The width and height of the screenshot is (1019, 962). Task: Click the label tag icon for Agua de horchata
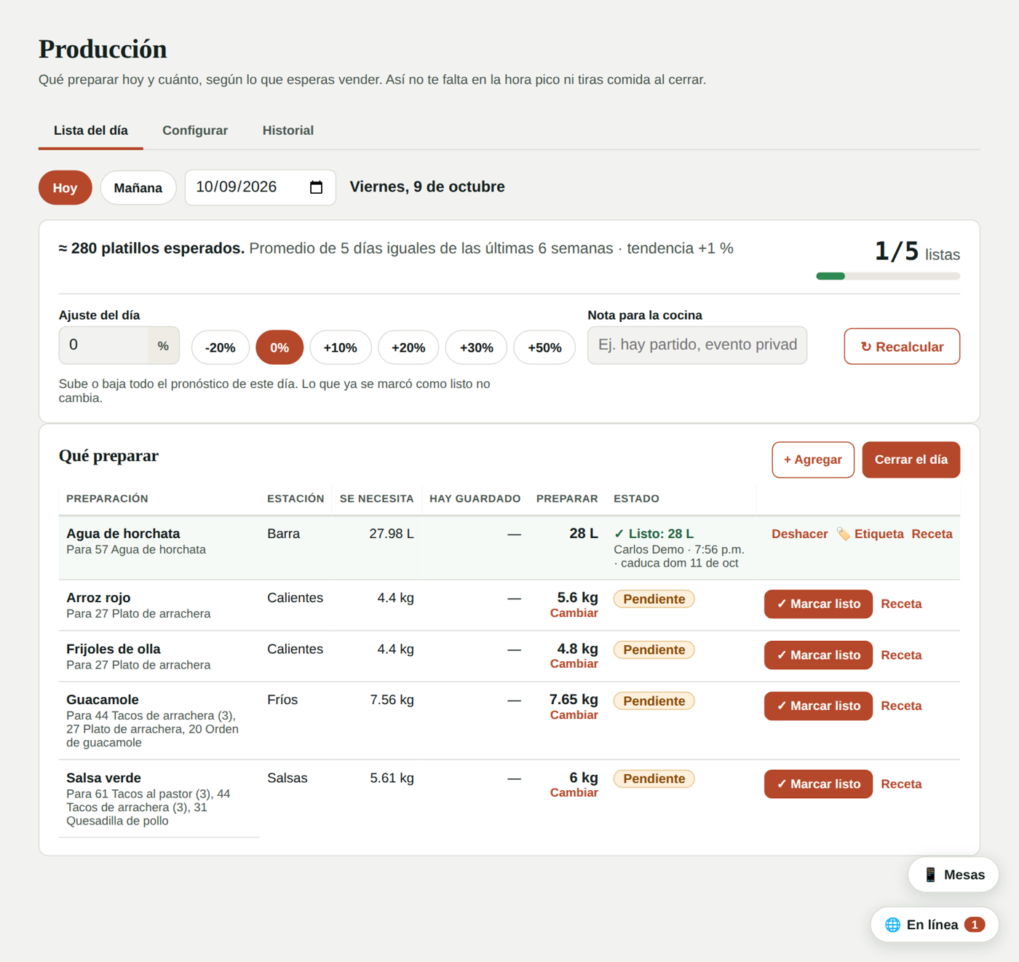pyautogui.click(x=843, y=534)
